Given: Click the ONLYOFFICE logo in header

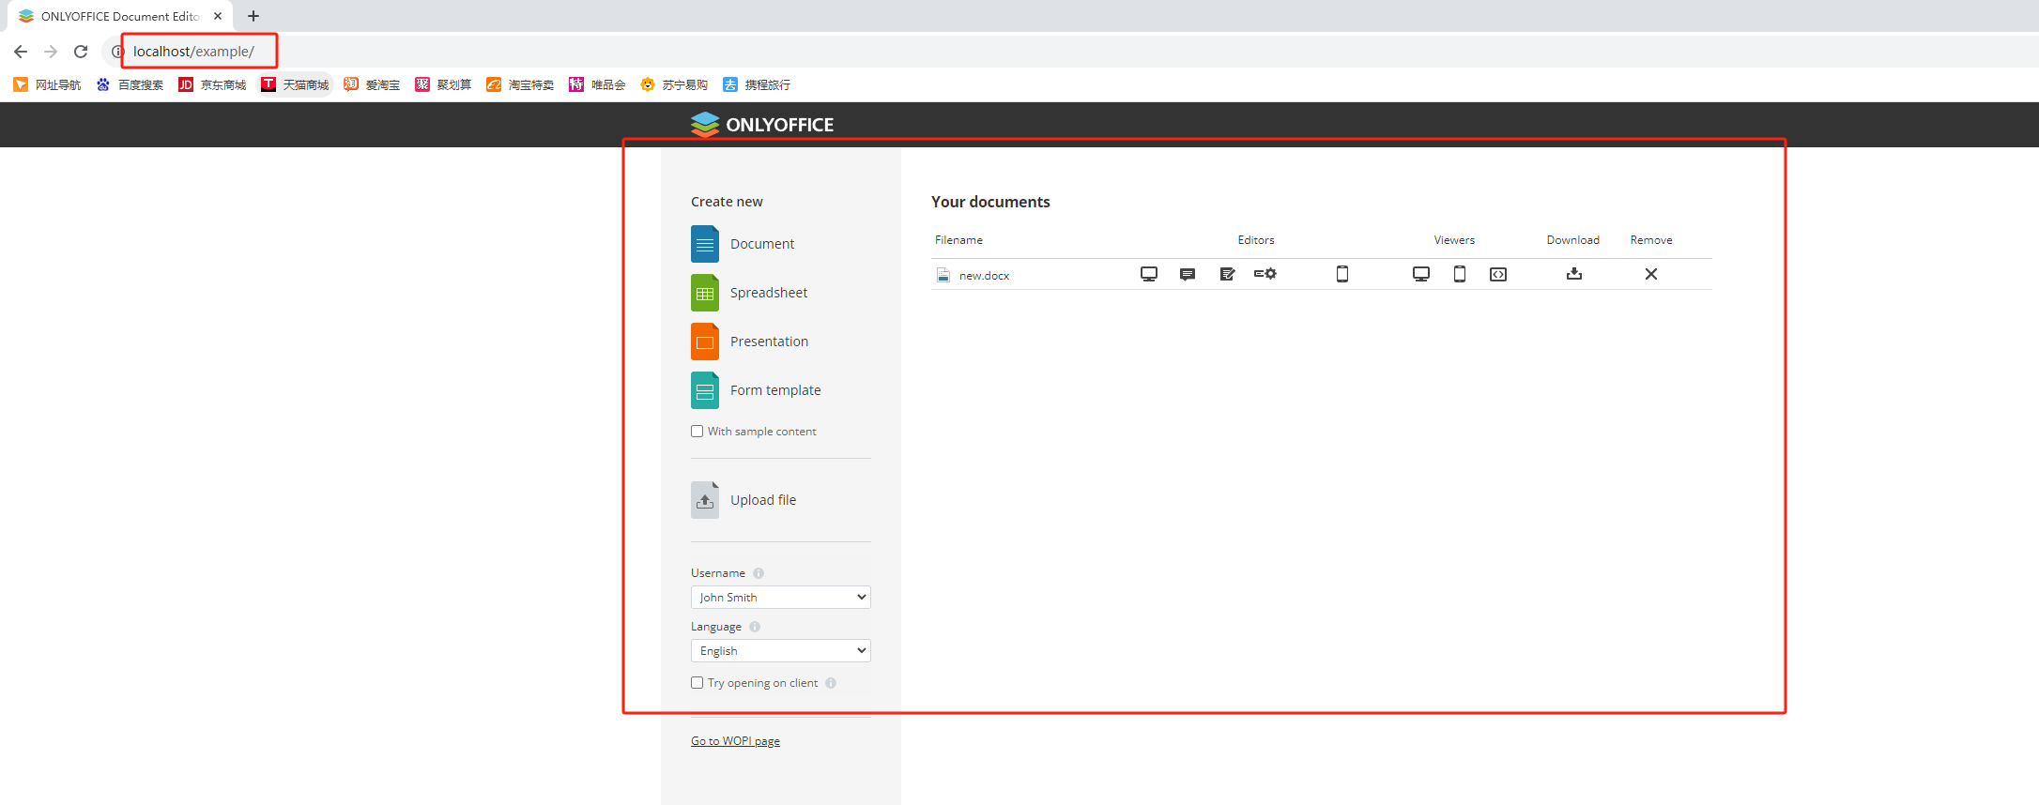Looking at the screenshot, I should [x=761, y=124].
